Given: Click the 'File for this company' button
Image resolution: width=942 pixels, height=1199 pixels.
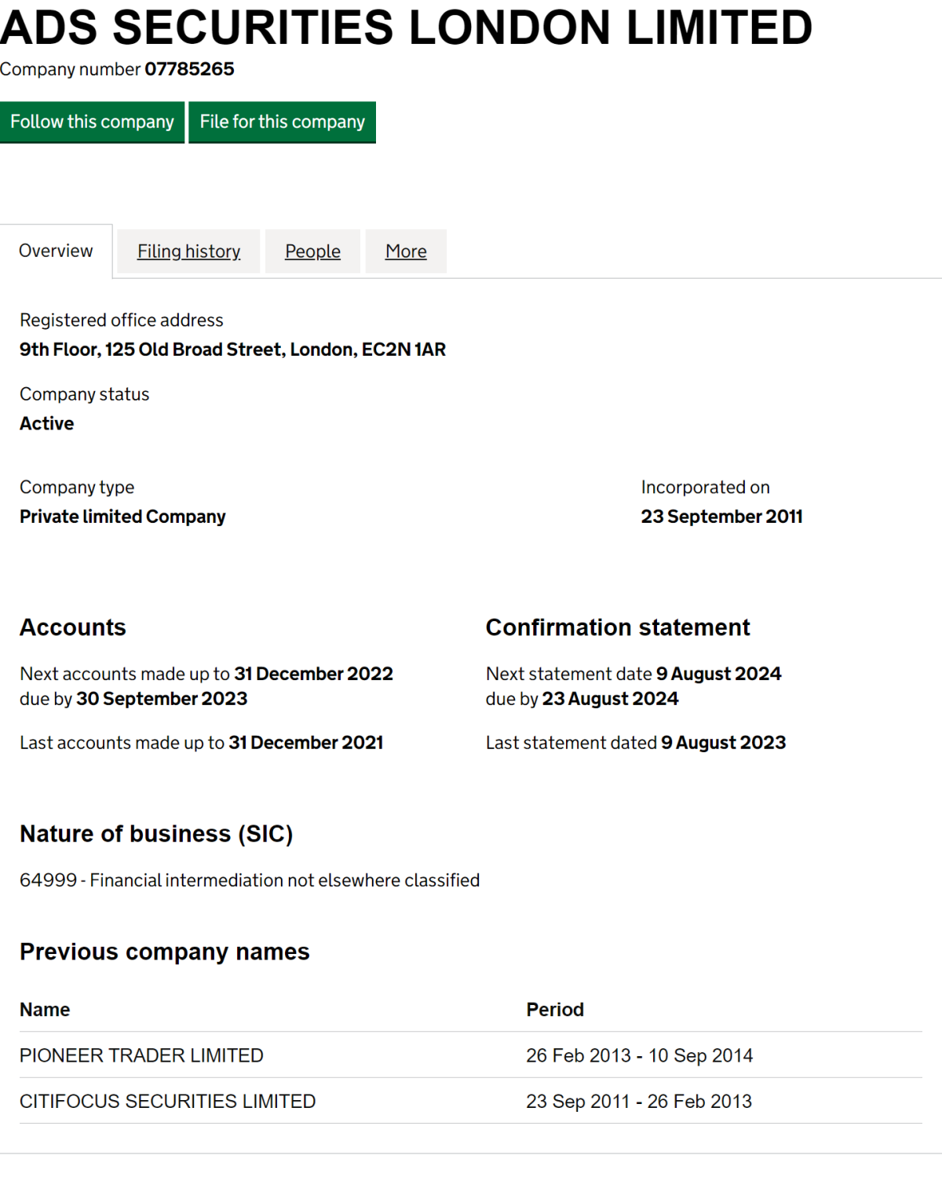Looking at the screenshot, I should tap(282, 122).
